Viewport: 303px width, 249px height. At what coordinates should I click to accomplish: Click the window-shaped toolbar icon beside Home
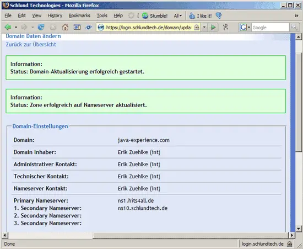(x=77, y=27)
